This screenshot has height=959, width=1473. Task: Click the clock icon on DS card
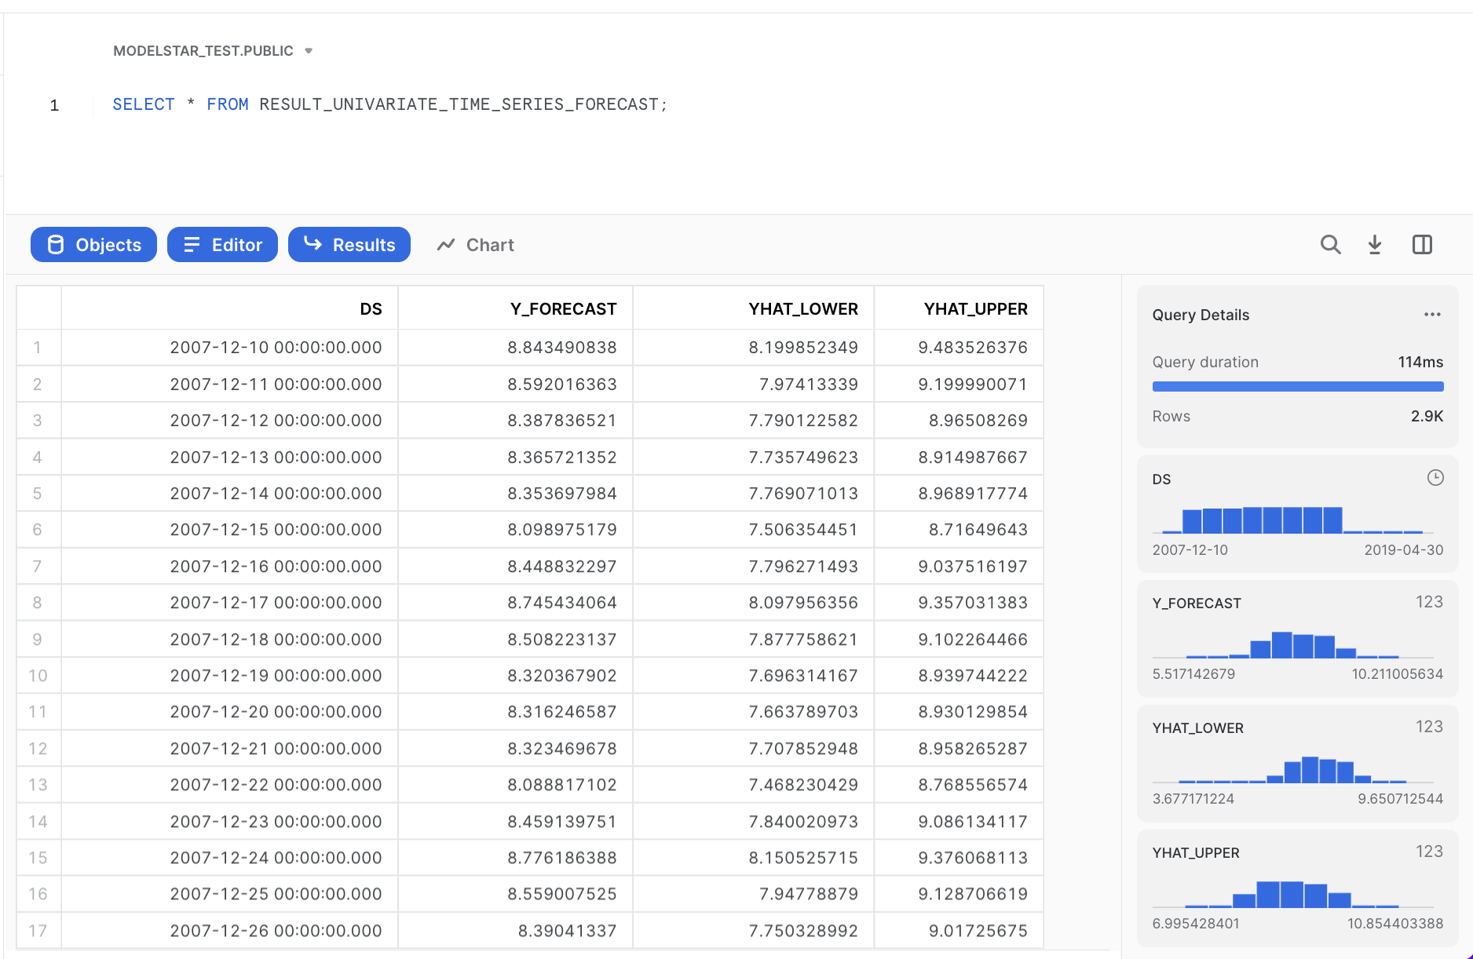[1435, 478]
